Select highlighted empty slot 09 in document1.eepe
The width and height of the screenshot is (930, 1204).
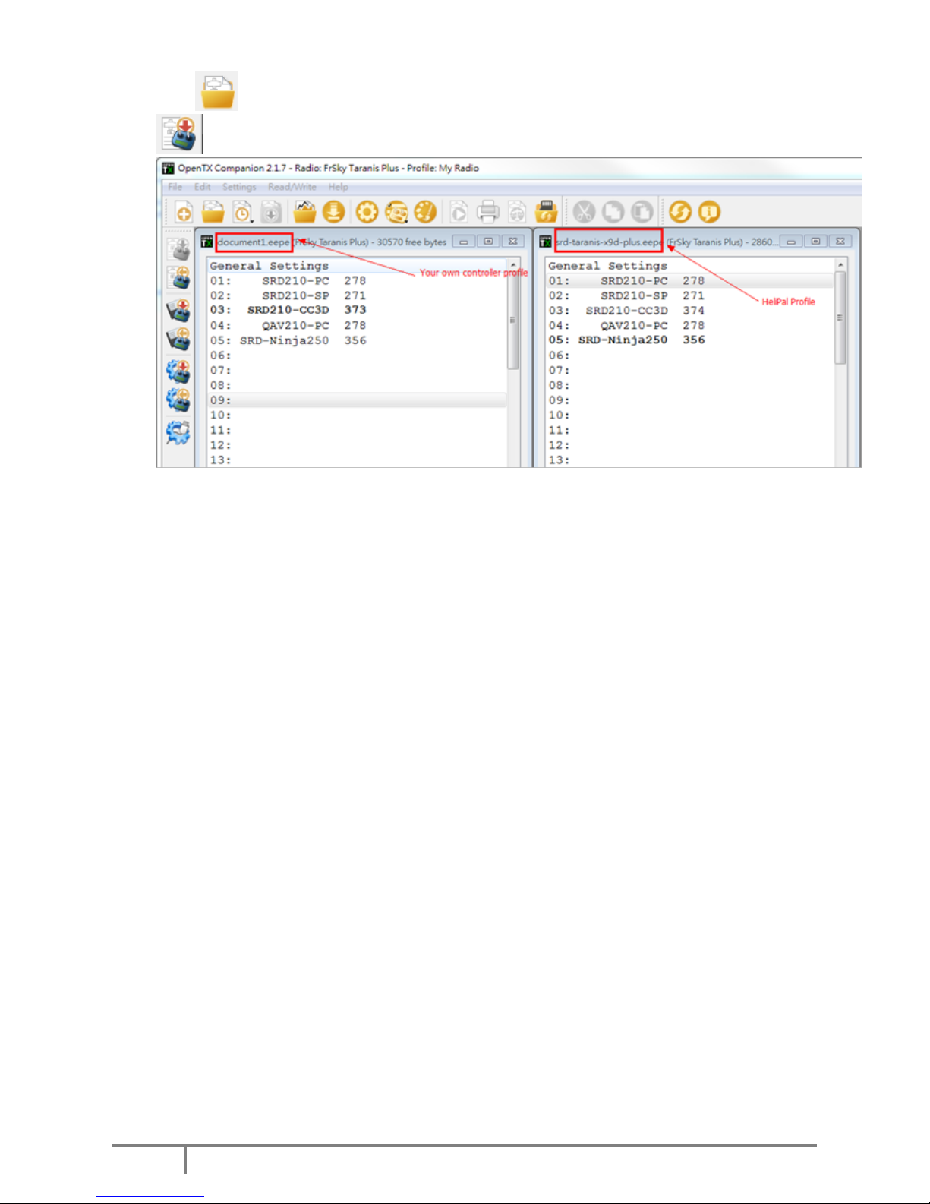(x=357, y=400)
